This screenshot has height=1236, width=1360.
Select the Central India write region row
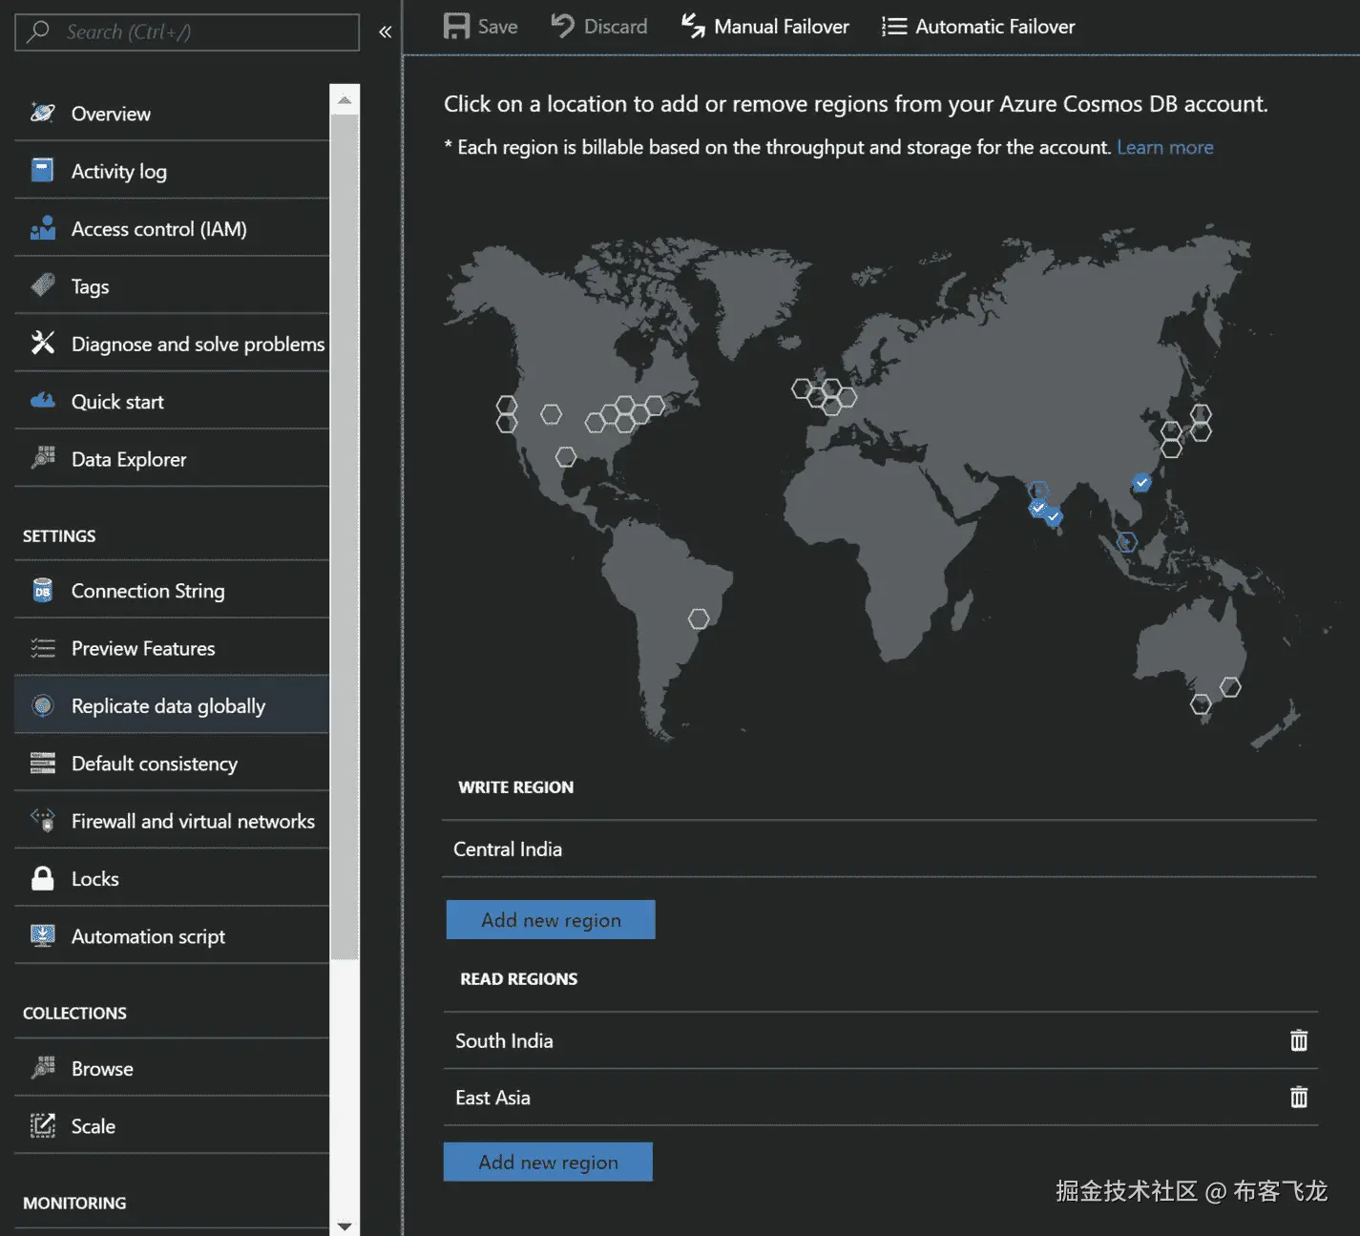click(x=879, y=848)
